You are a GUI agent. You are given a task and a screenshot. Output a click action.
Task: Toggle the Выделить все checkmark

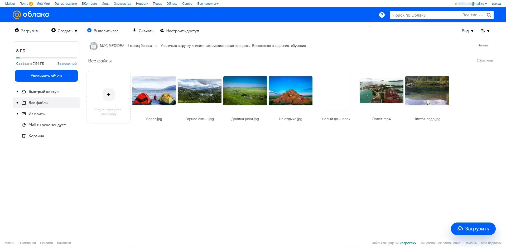coord(89,31)
